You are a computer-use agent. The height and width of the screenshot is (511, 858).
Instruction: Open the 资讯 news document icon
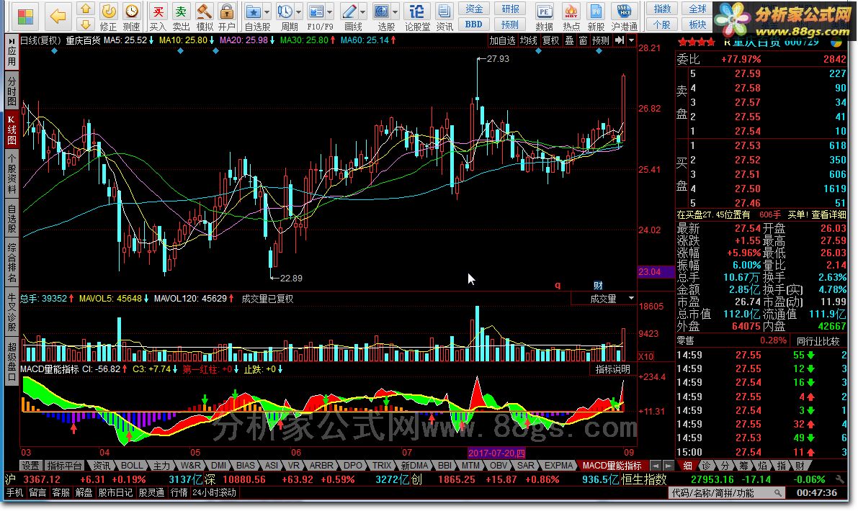(444, 17)
